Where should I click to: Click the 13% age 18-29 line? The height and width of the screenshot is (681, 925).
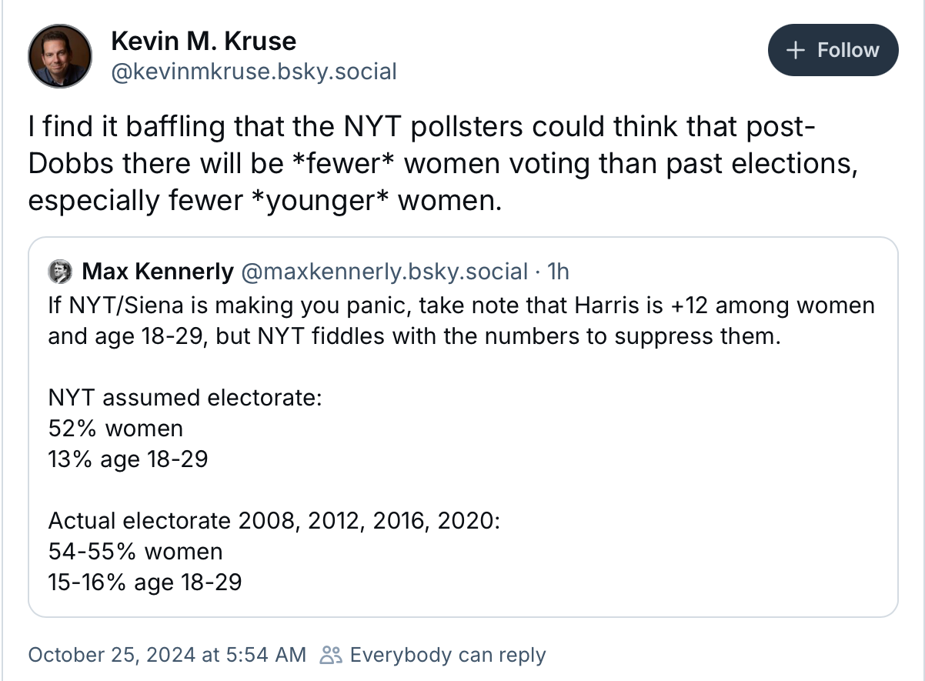128,459
